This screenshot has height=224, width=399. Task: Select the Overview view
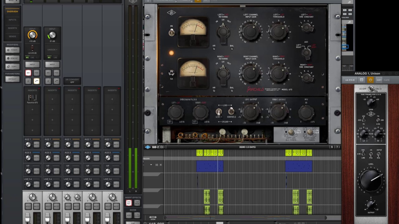point(12,12)
